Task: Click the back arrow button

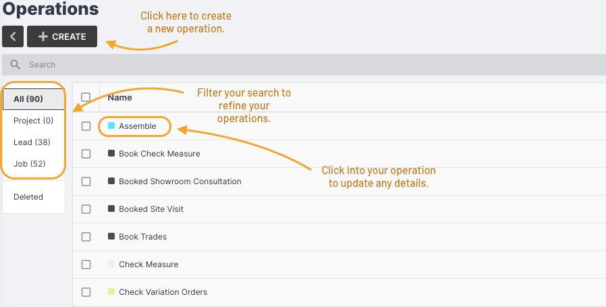Action: pyautogui.click(x=13, y=36)
